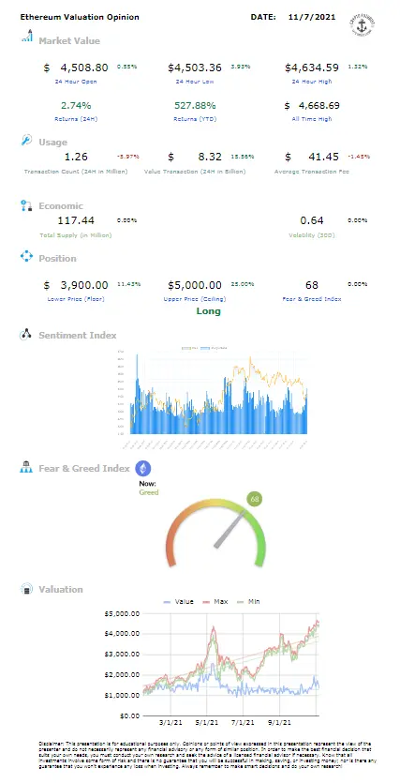Click the 5/1/21 Valuation axis label
Viewport: 400px width, 783px height.
[207, 722]
